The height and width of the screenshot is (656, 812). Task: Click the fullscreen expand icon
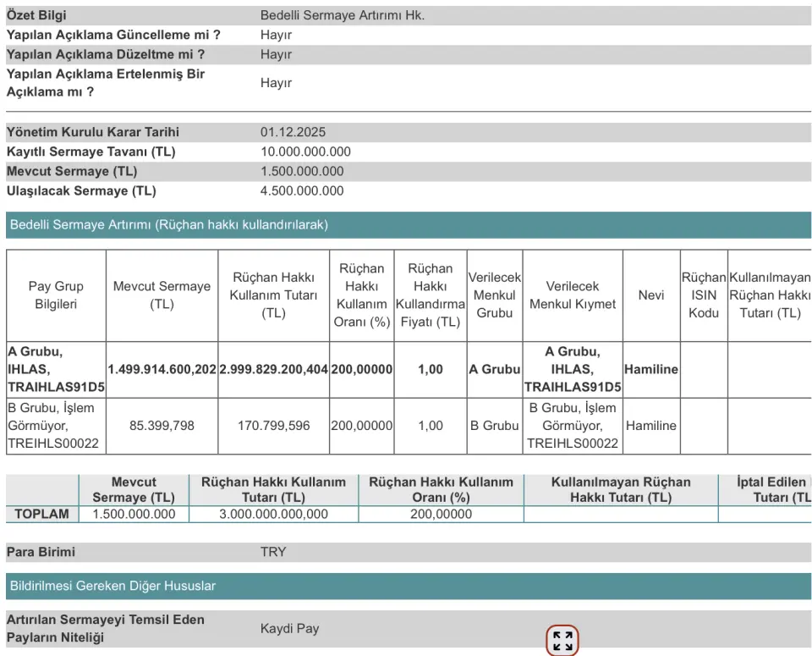pyautogui.click(x=562, y=641)
